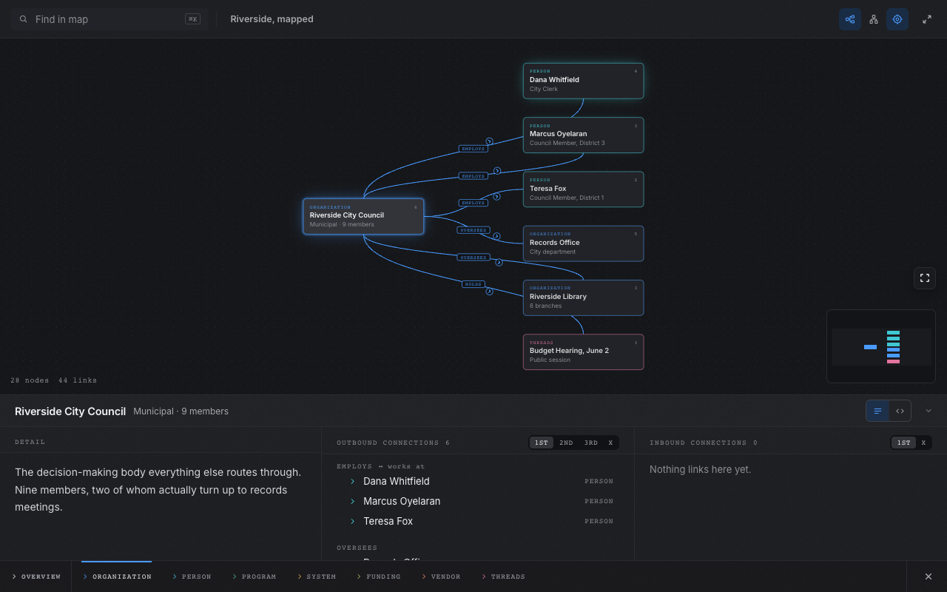
Task: Switch to the graph layout view icon
Action: tap(850, 19)
